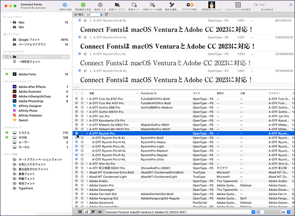The width and height of the screenshot is (295, 216).
Task: Click the ブラウザで開く open in browser icon
Action: point(190,5)
